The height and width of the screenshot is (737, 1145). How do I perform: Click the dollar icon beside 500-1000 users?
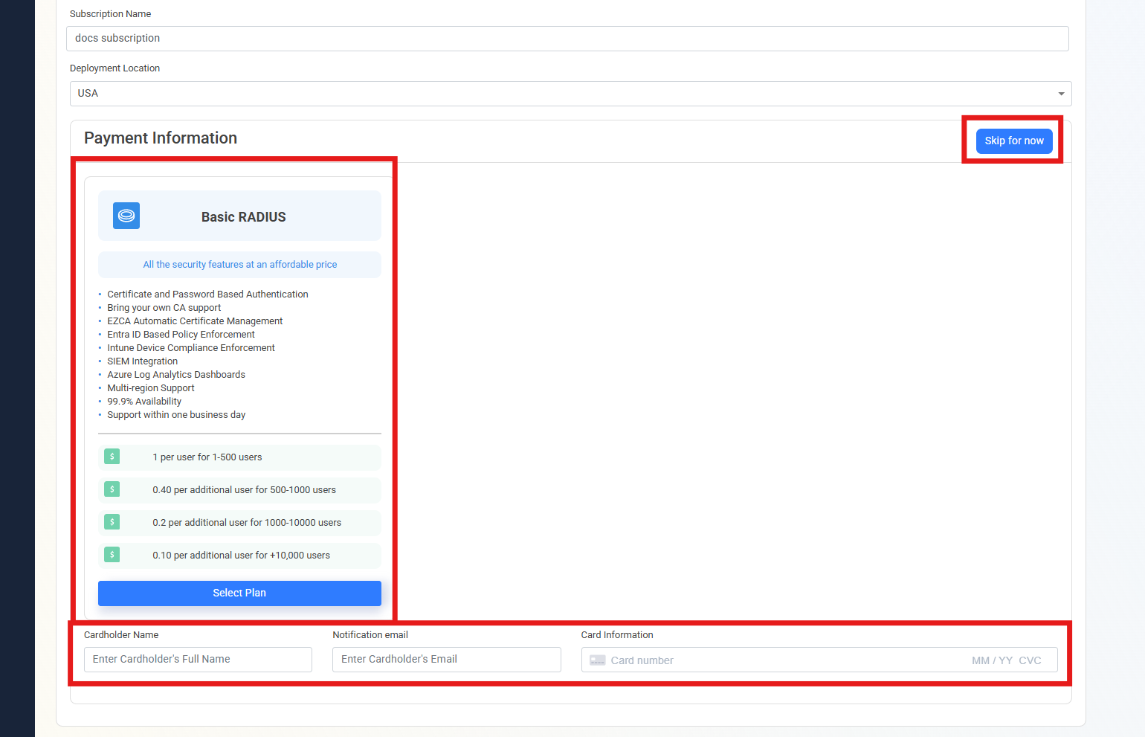click(x=112, y=489)
